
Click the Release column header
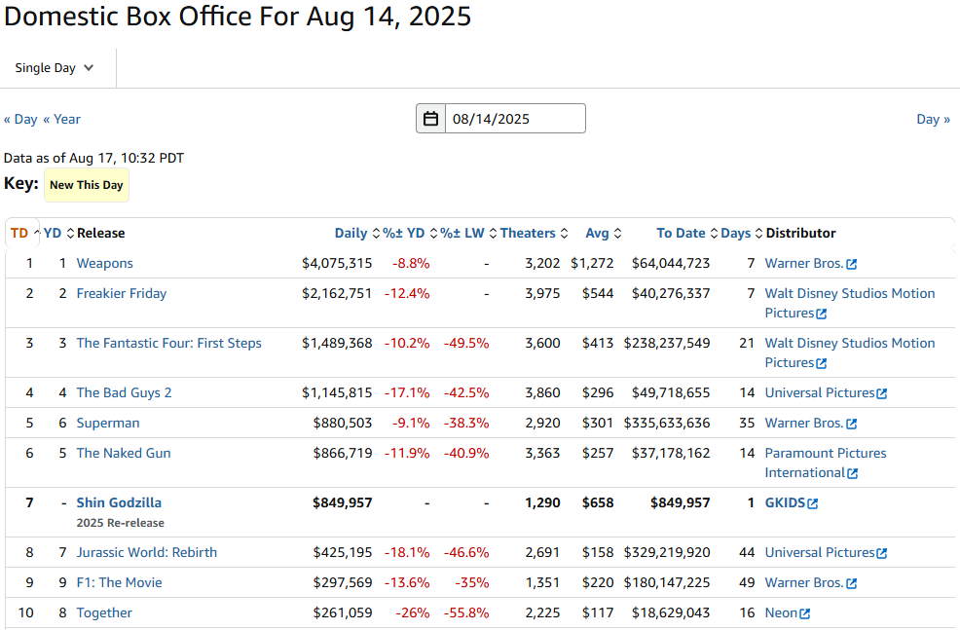101,234
